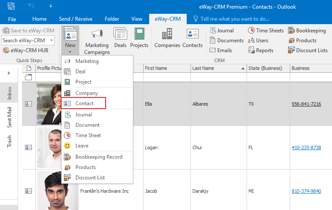
Task: Choose Time Sheet from the New menu
Action: coord(97,135)
